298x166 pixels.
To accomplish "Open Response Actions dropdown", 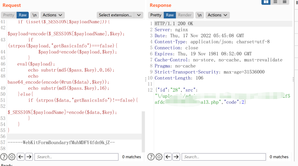I will pyautogui.click(x=217, y=15).
